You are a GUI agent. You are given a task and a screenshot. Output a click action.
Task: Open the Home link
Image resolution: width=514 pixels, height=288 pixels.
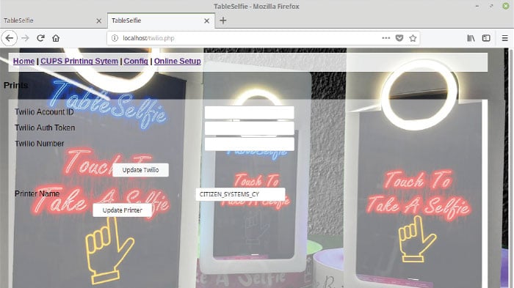[23, 62]
